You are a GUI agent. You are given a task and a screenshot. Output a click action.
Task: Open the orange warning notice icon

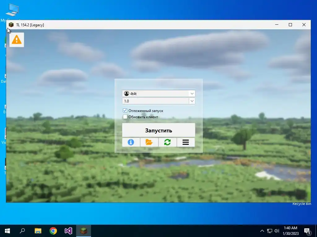pyautogui.click(x=17, y=40)
